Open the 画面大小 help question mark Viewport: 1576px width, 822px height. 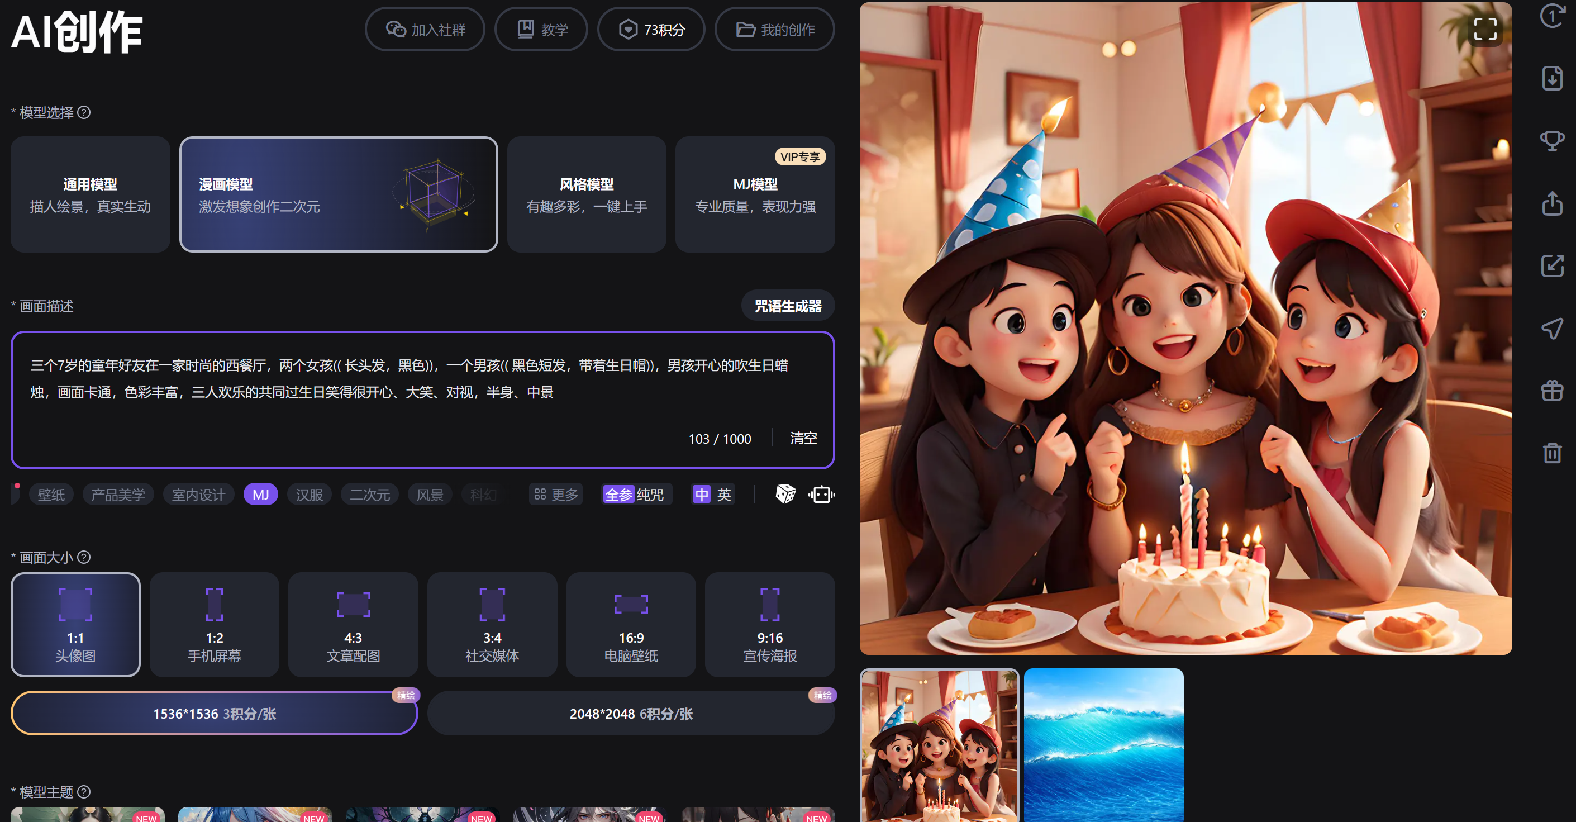pyautogui.click(x=84, y=557)
